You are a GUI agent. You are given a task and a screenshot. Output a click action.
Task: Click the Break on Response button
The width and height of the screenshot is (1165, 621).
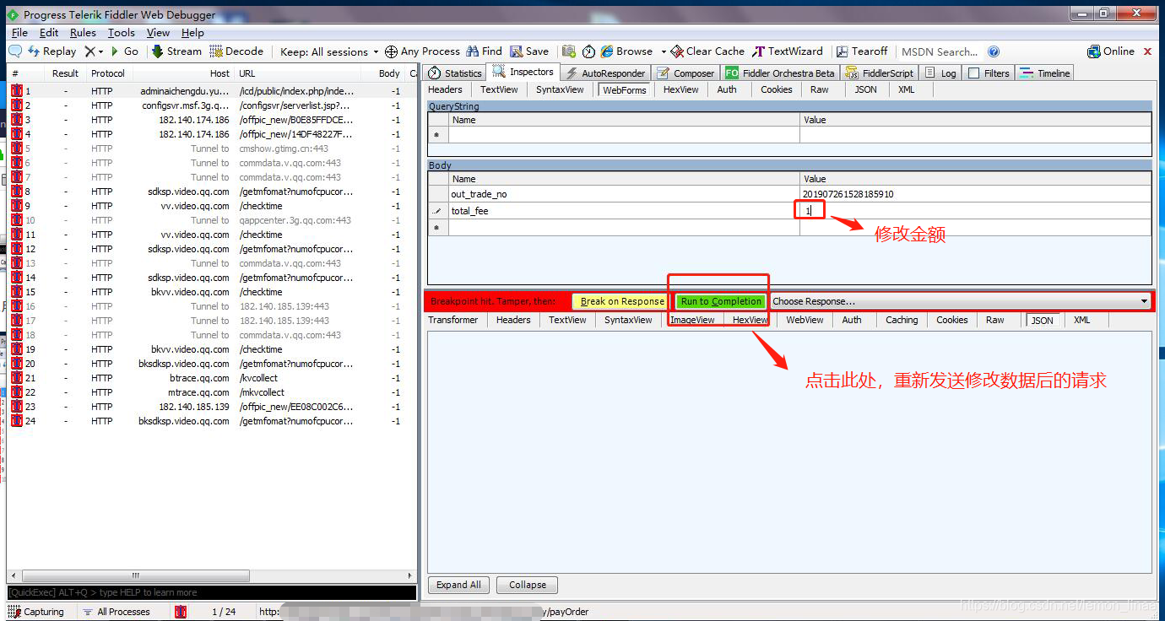pos(621,301)
